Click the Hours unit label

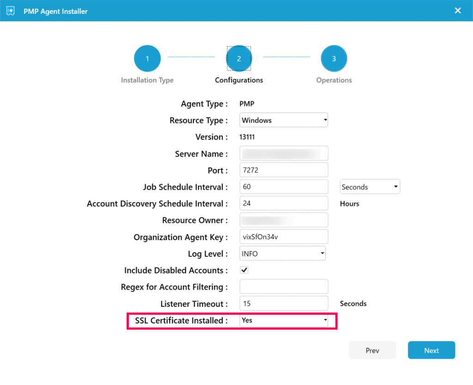349,204
